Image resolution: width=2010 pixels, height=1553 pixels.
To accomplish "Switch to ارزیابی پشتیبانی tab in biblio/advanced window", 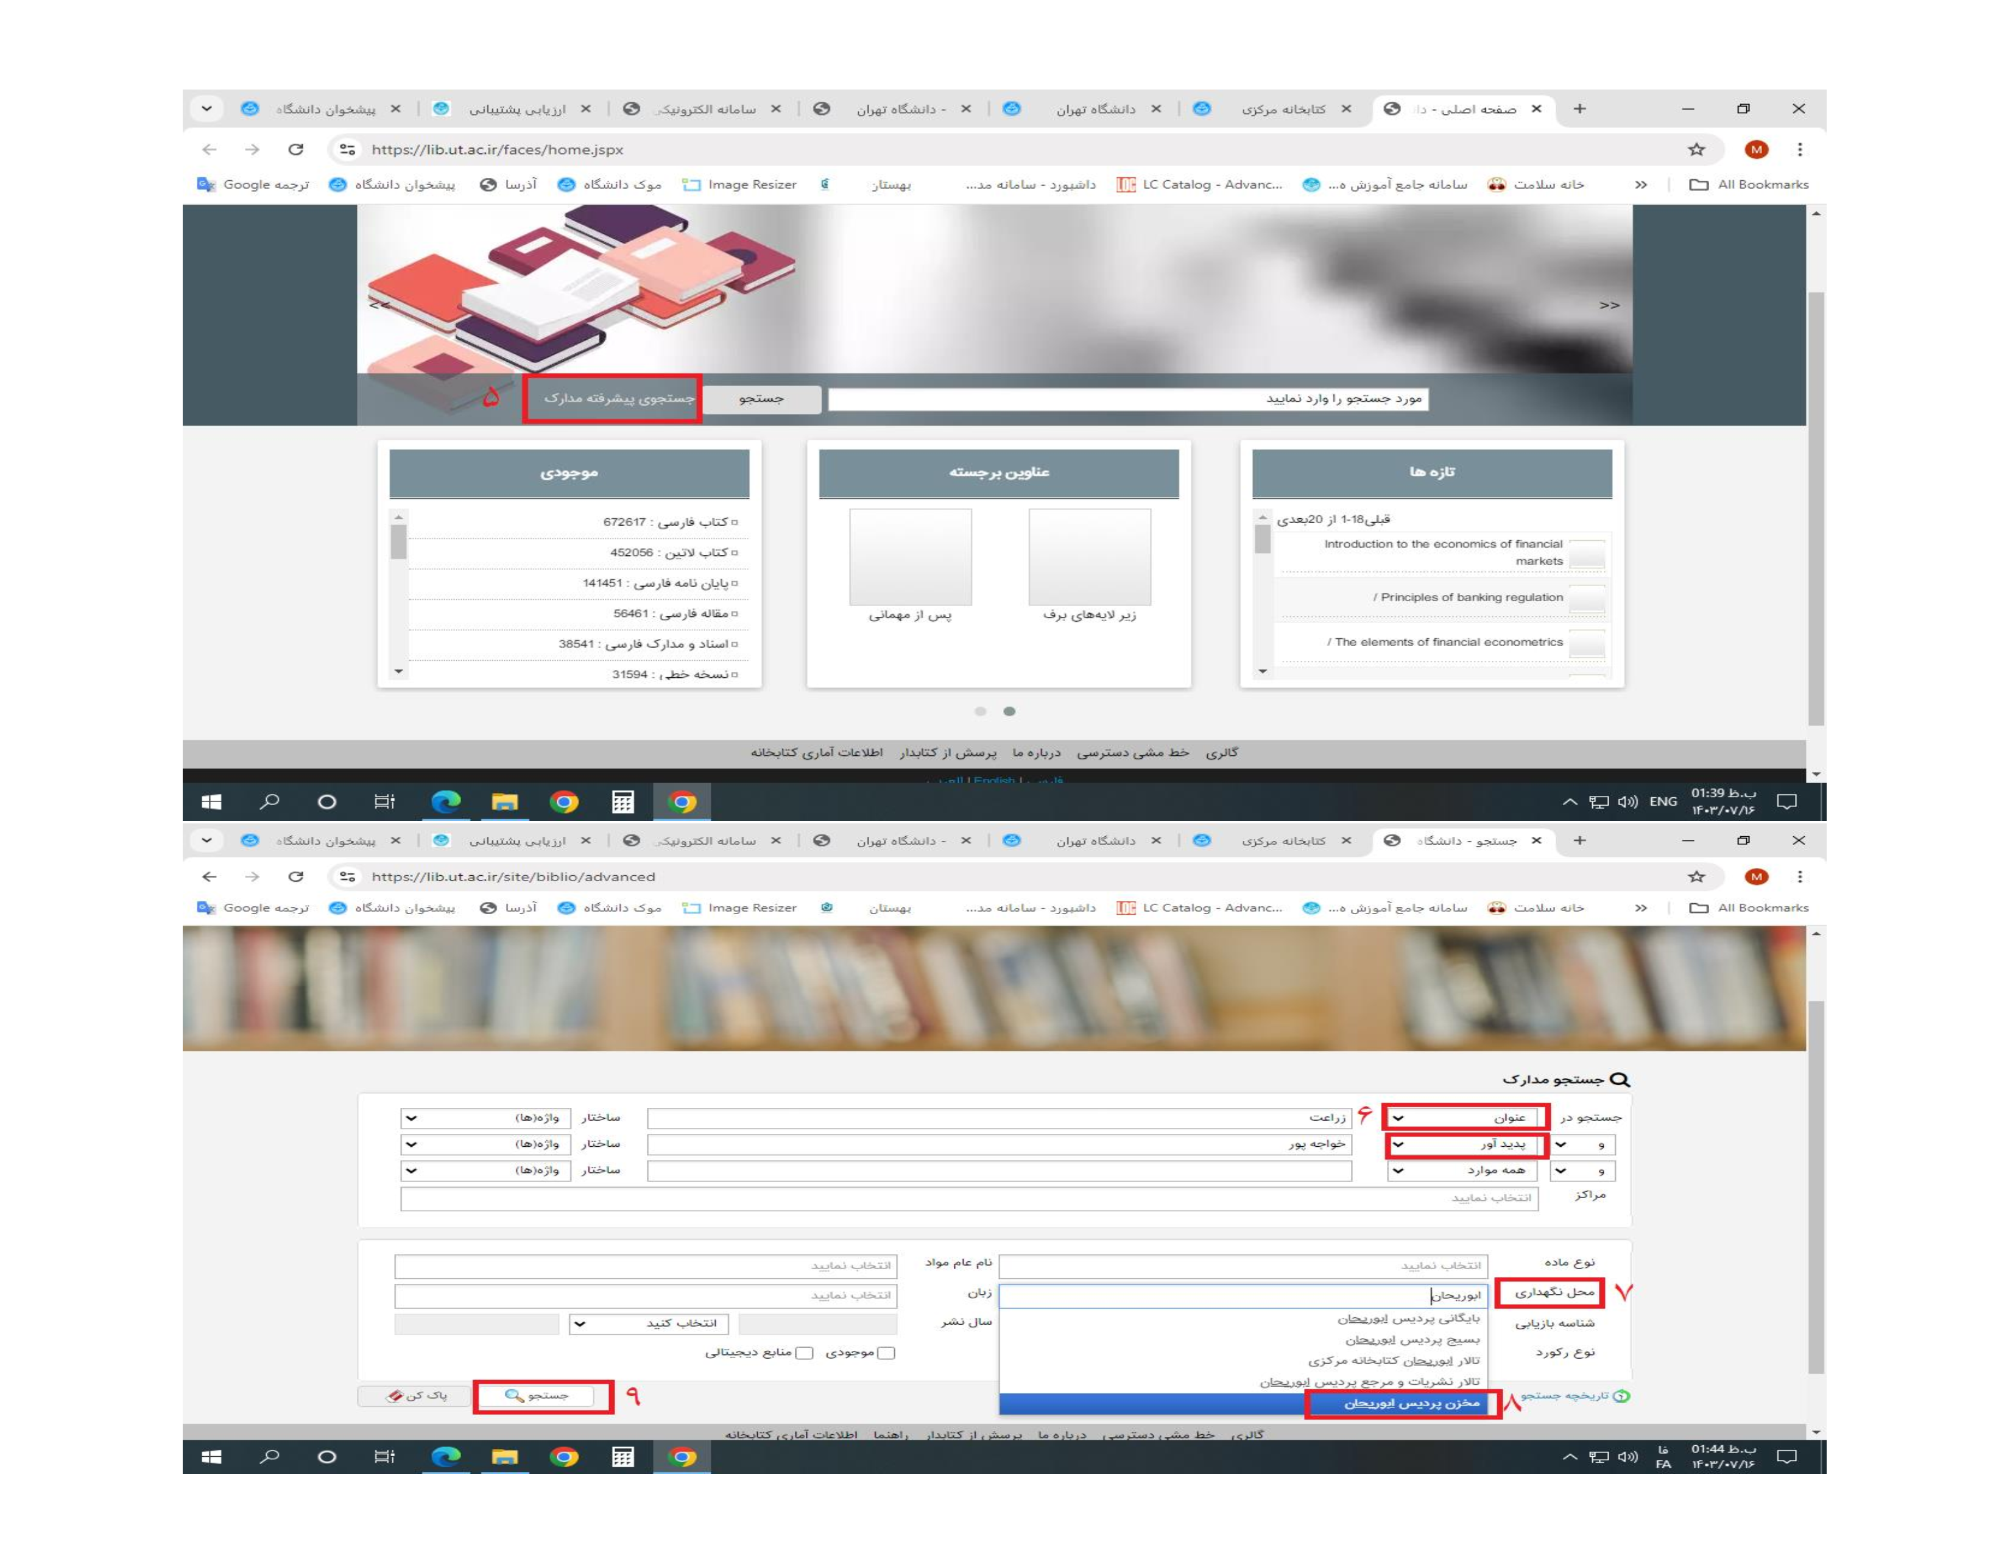I will [513, 840].
